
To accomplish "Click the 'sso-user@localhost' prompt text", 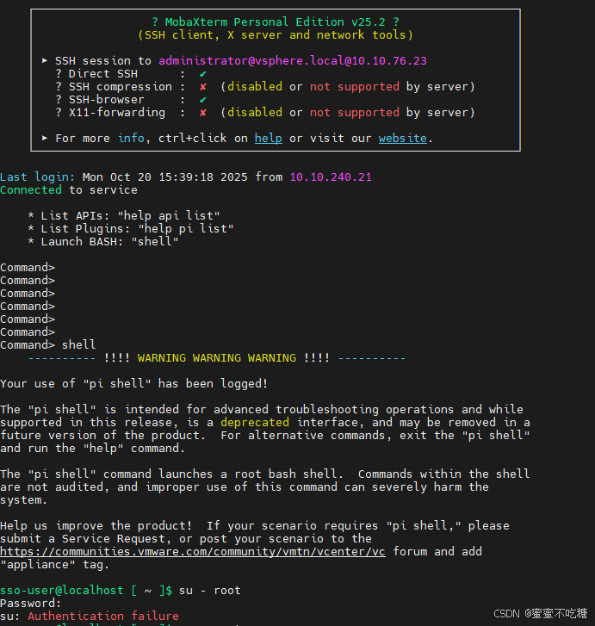I will tap(62, 591).
